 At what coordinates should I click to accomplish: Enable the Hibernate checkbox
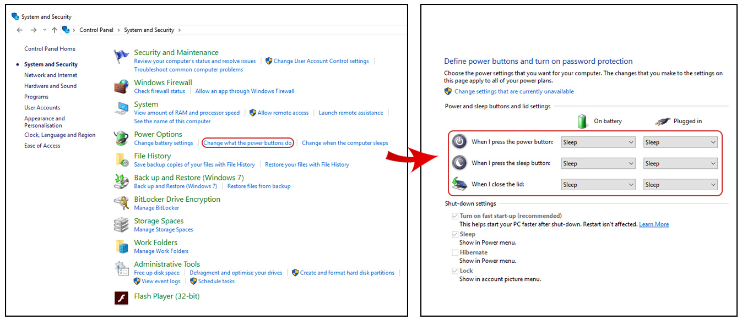(x=455, y=252)
